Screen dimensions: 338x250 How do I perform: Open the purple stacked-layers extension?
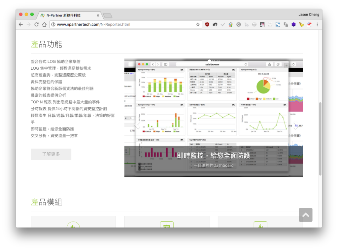point(293,24)
